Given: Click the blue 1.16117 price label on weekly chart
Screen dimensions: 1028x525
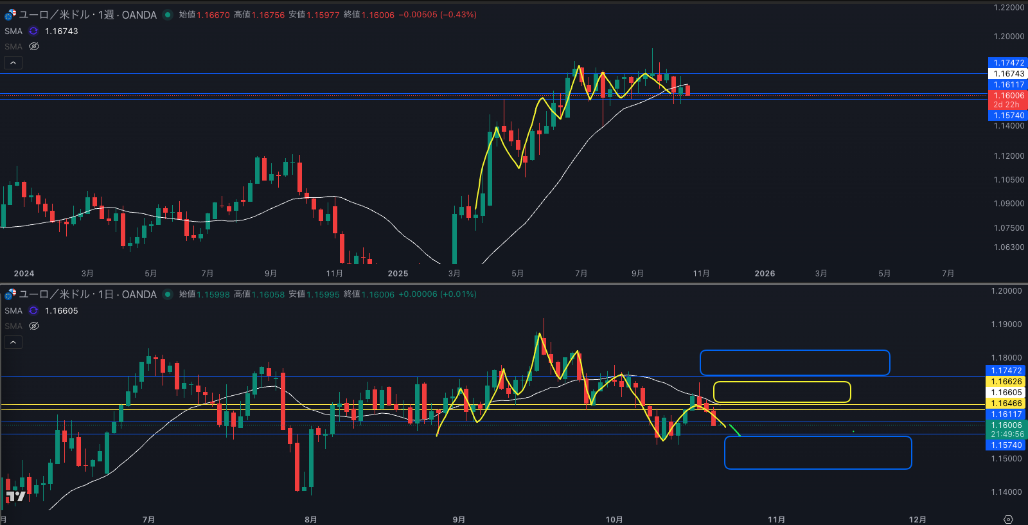Looking at the screenshot, I should tap(1008, 85).
